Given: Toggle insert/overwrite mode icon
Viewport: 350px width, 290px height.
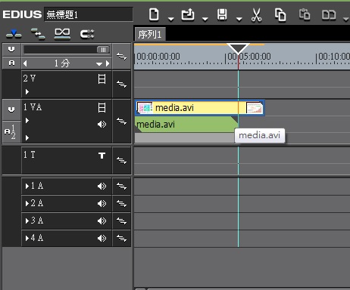Looking at the screenshot, I should point(14,34).
